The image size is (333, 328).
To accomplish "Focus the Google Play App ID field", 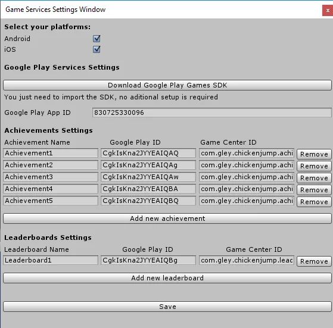I will pos(211,113).
